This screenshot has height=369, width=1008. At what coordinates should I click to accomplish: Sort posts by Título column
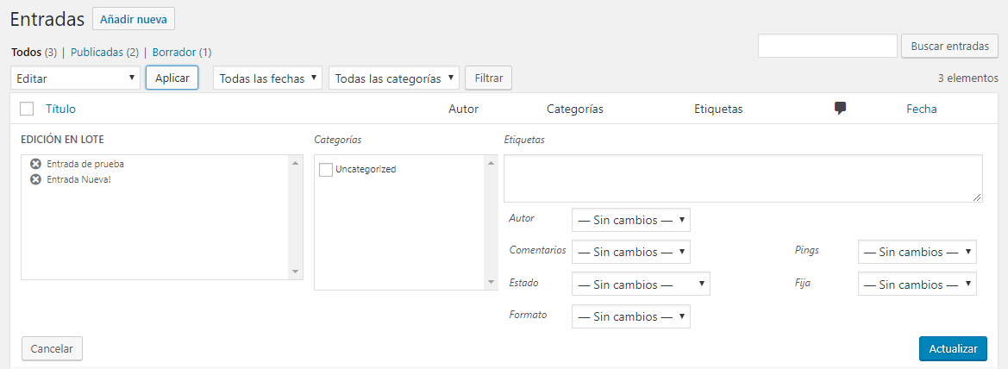pyautogui.click(x=60, y=109)
